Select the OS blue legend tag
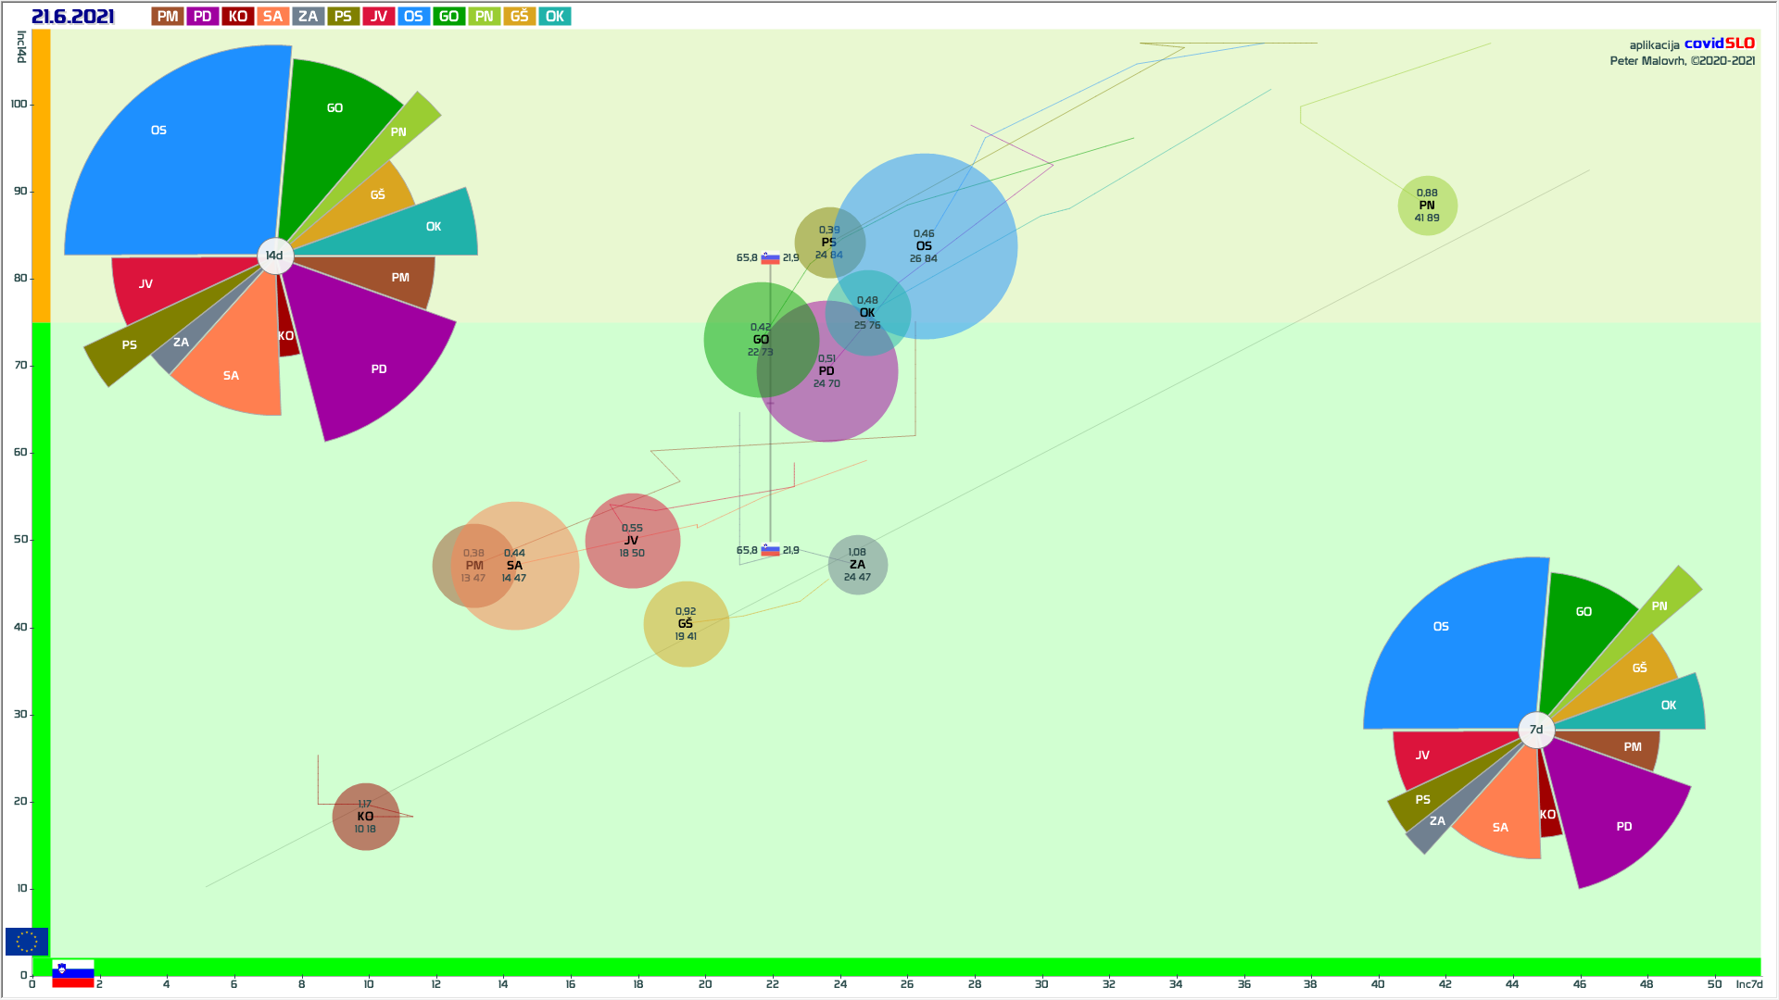The width and height of the screenshot is (1779, 1000). point(413,17)
